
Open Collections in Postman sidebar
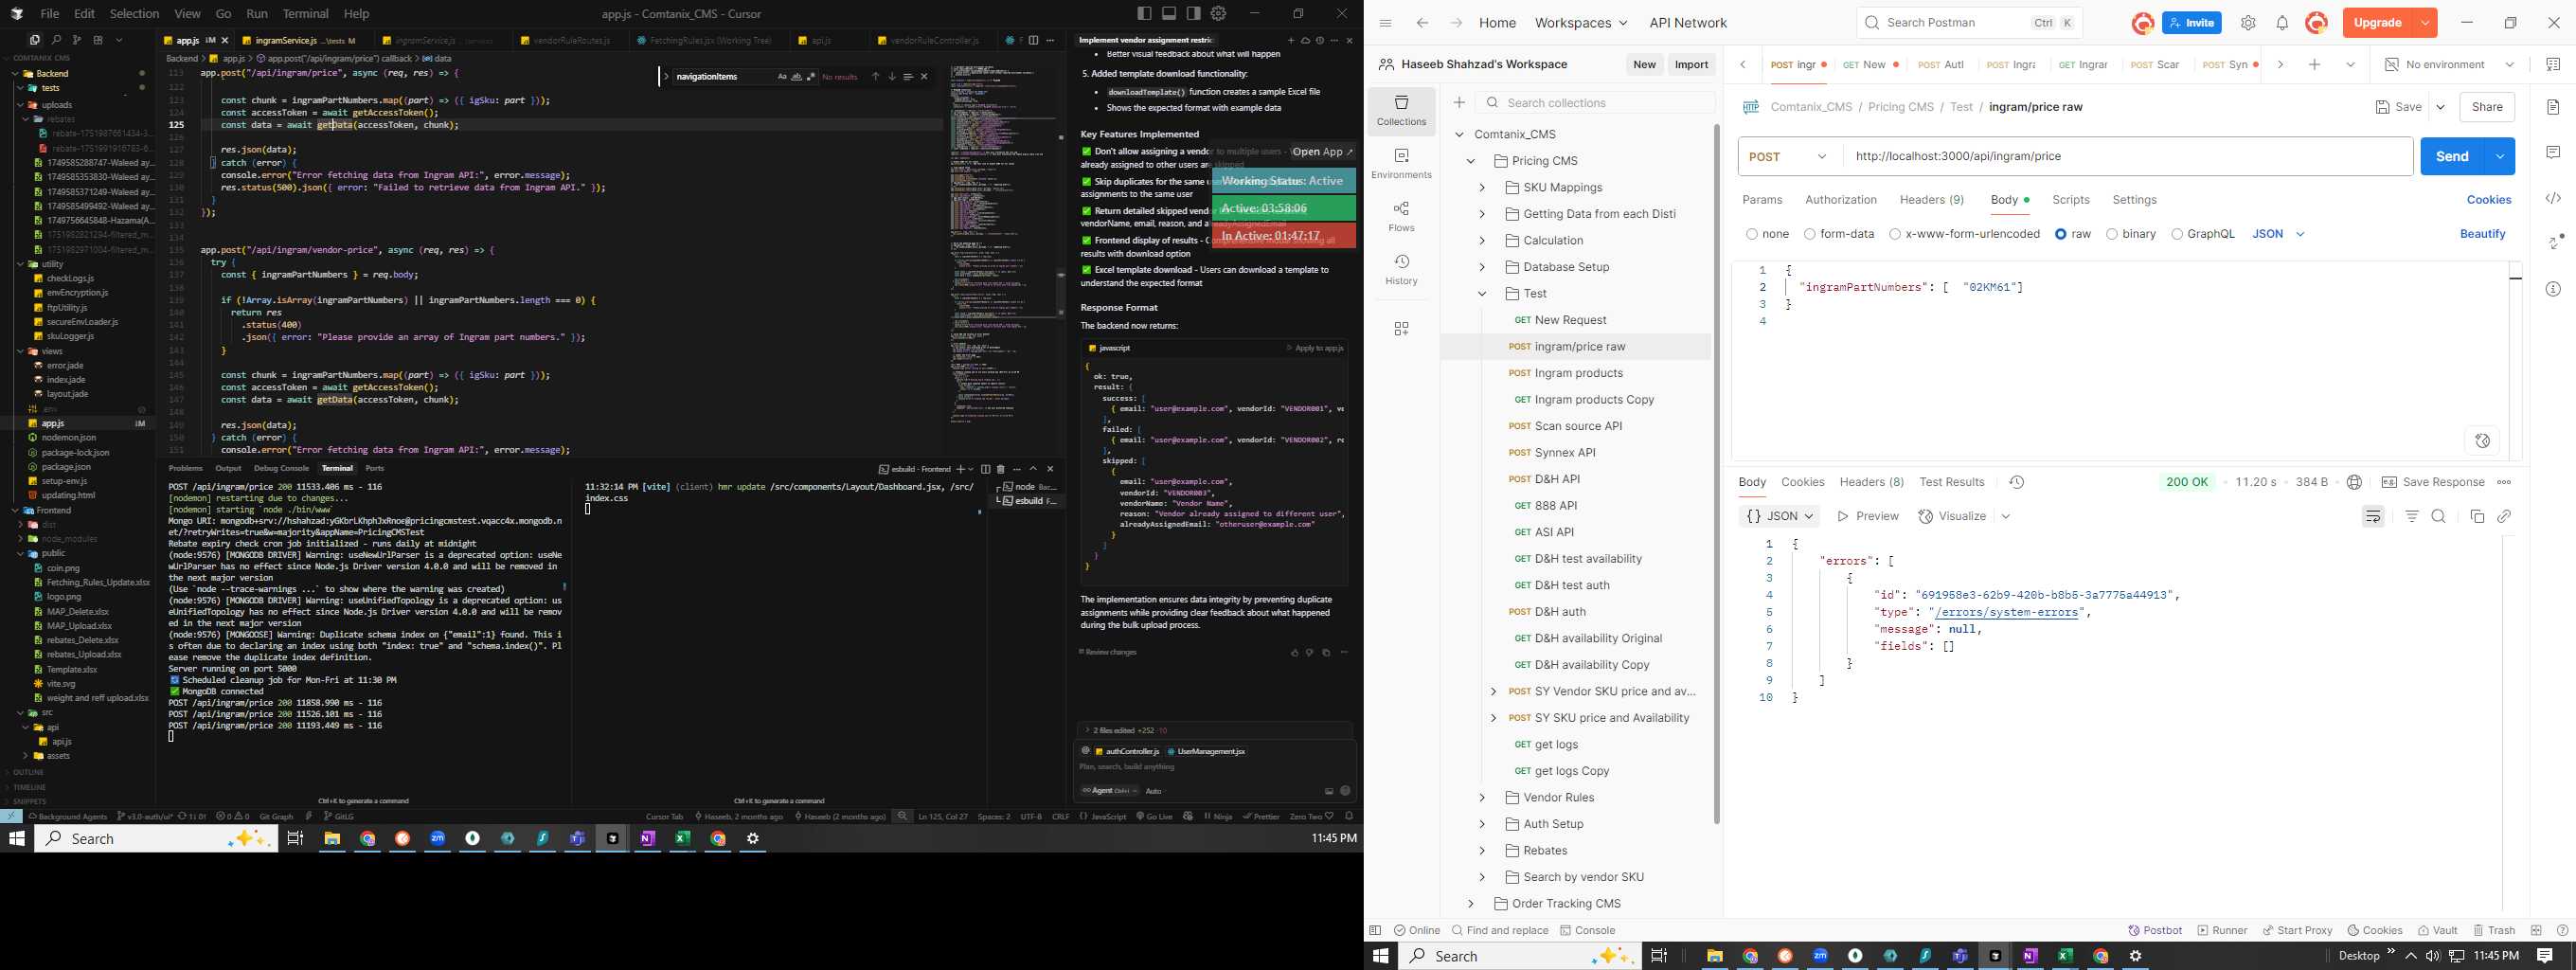tap(1401, 110)
